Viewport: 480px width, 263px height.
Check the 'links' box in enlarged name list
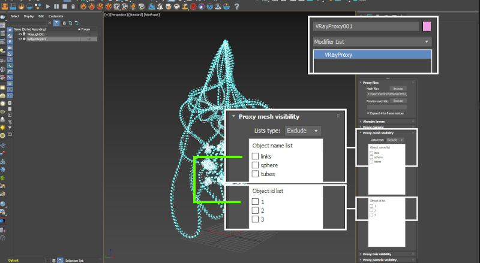pyautogui.click(x=256, y=156)
